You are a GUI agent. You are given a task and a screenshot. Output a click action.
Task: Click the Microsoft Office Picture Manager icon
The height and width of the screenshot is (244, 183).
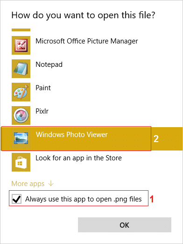pyautogui.click(x=21, y=45)
